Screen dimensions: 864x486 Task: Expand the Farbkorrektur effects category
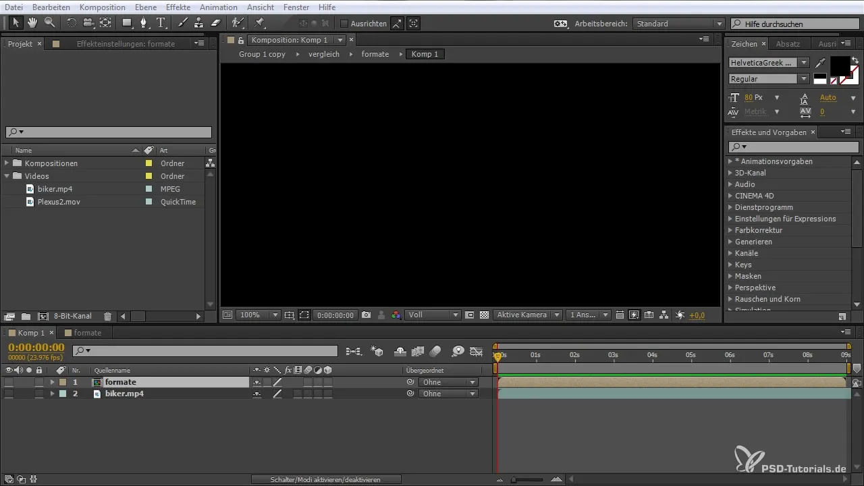click(730, 230)
